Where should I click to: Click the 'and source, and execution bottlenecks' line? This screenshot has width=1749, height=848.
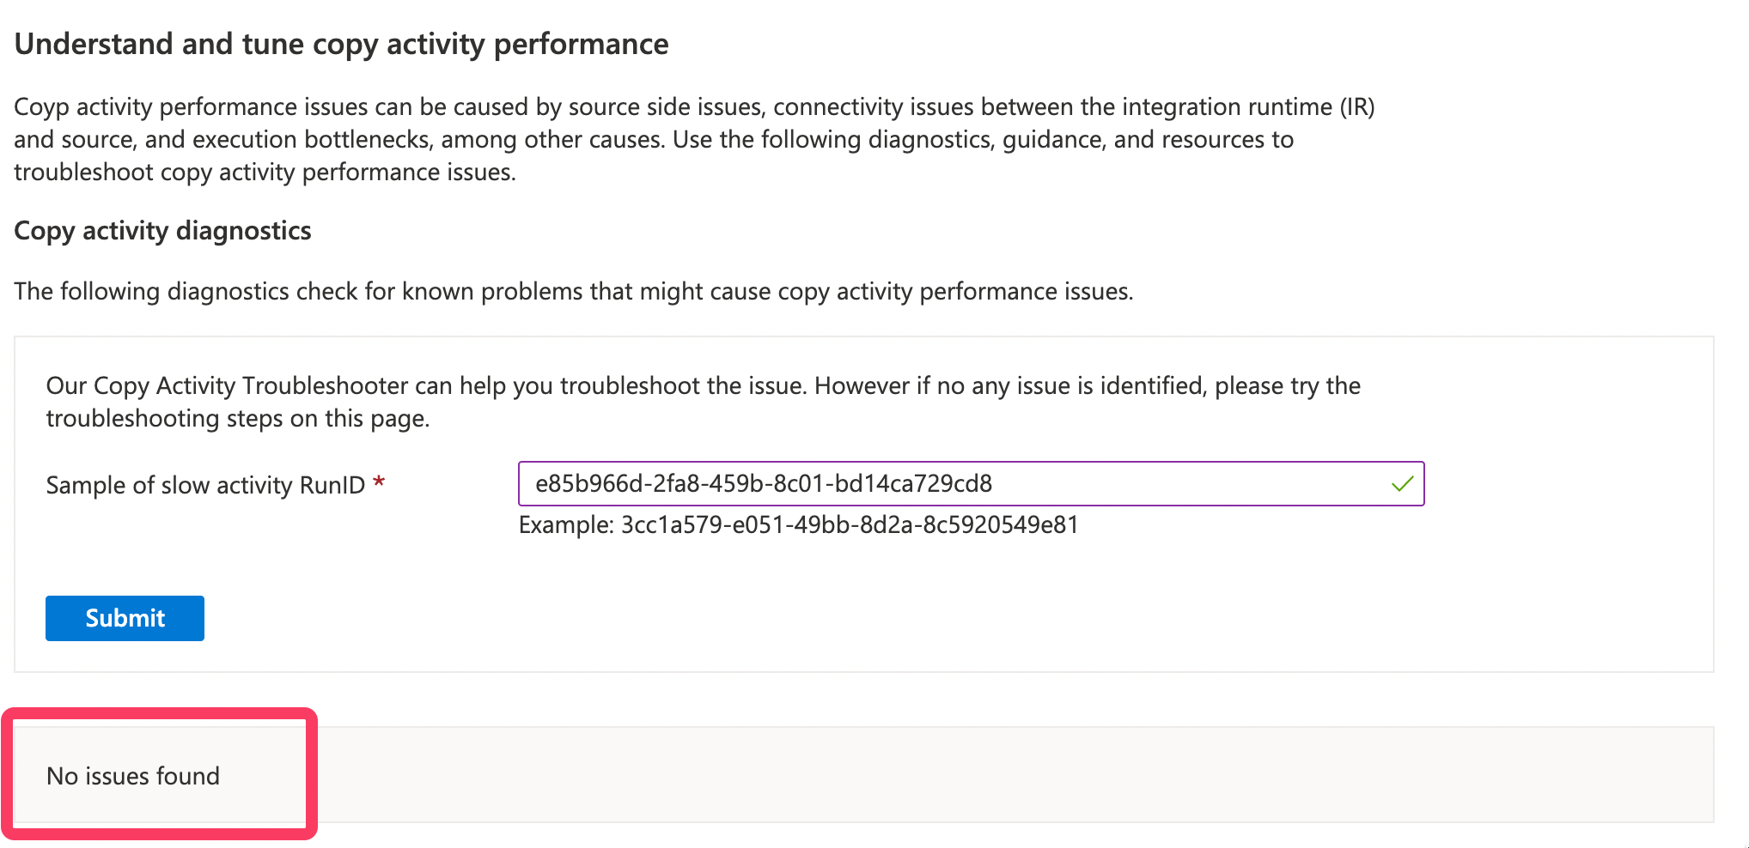pos(654,140)
